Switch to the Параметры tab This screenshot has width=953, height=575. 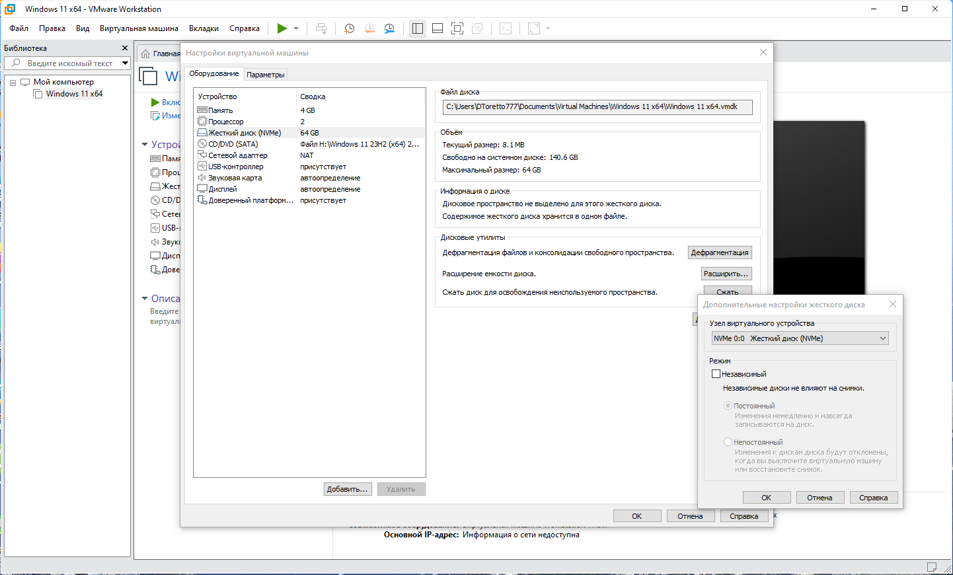point(266,75)
